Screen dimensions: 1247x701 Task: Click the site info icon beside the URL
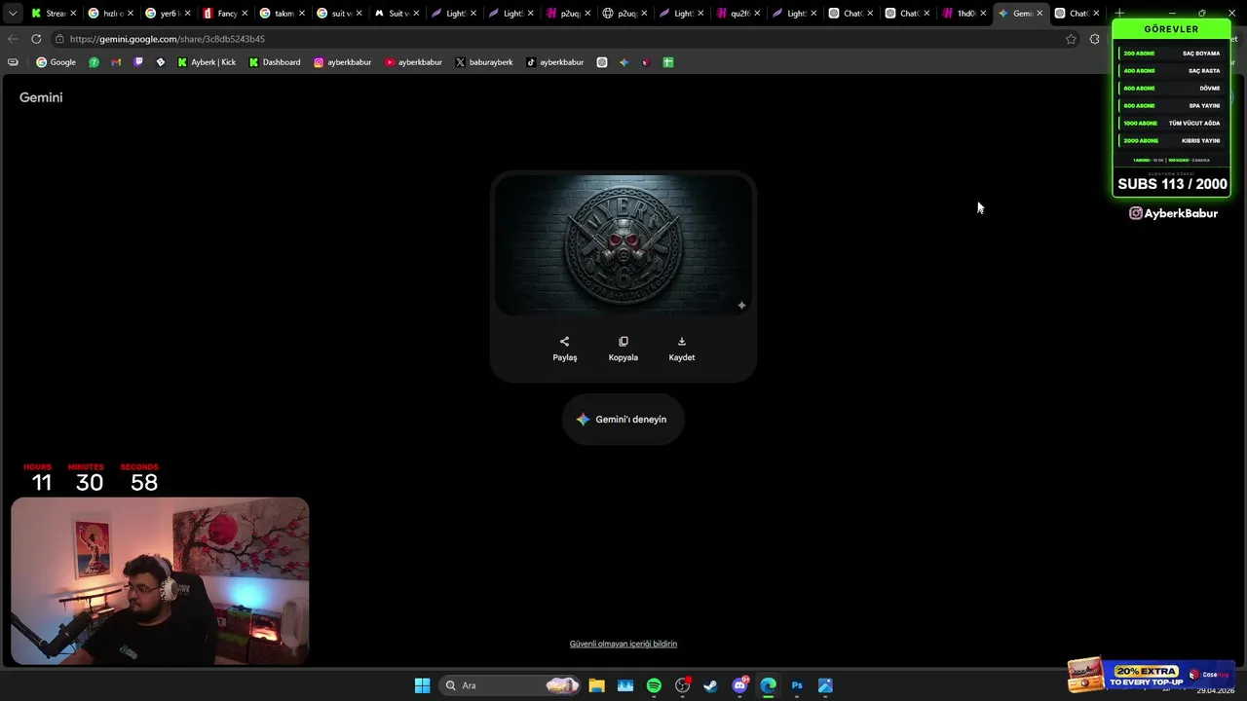pos(59,39)
